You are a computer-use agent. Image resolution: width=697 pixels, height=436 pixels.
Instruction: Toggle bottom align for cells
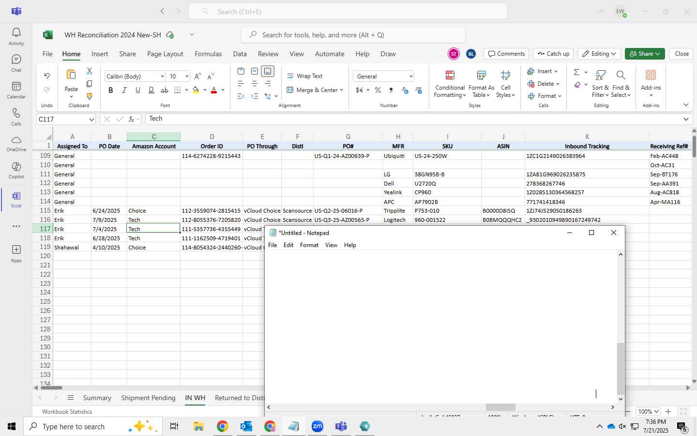(268, 71)
